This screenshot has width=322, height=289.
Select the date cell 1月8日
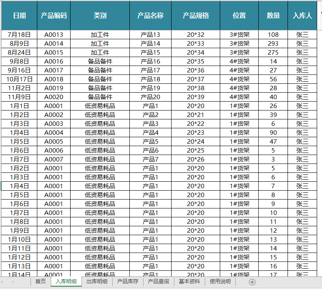[x=19, y=222]
